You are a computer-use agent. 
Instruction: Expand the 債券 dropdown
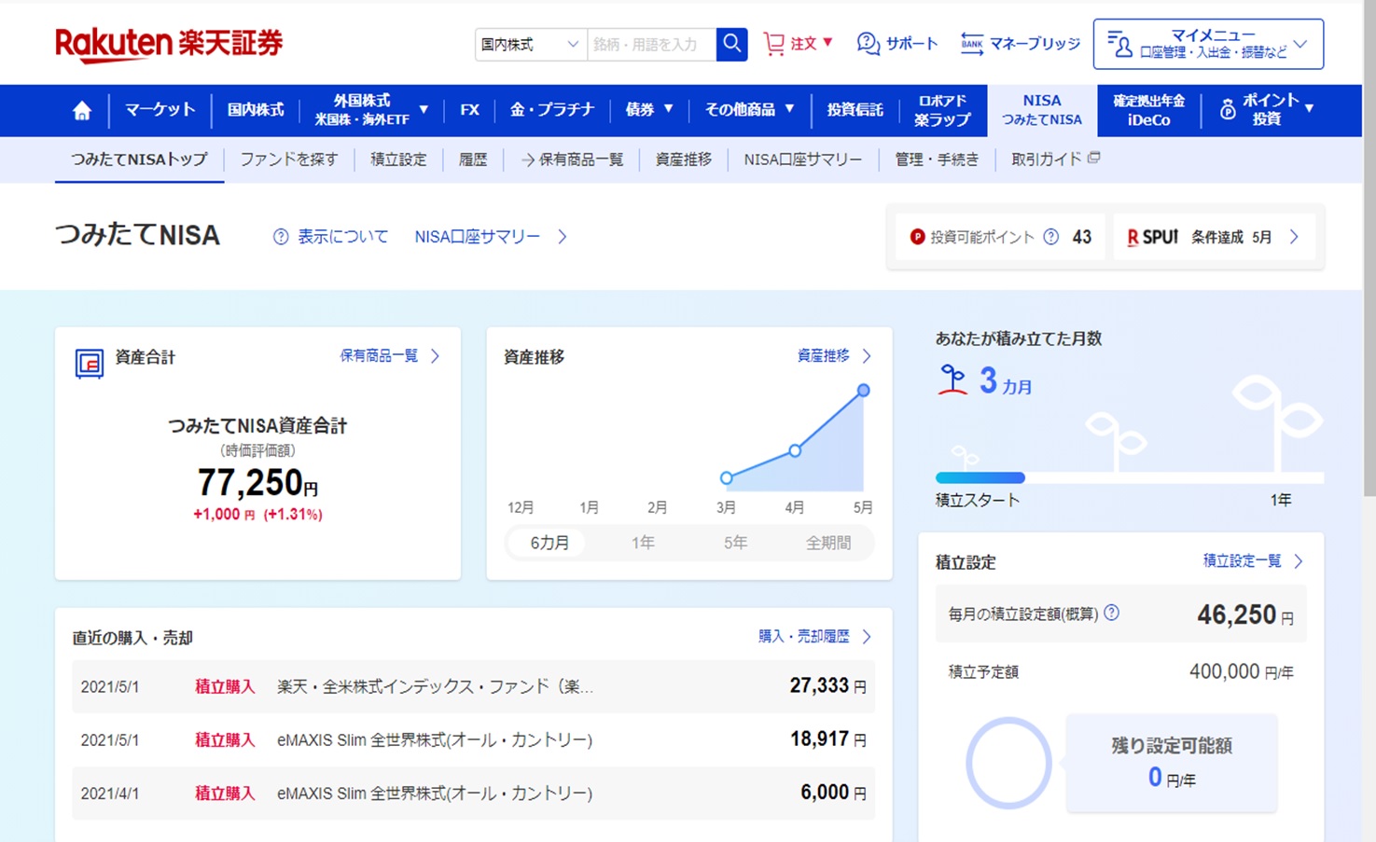click(x=649, y=110)
